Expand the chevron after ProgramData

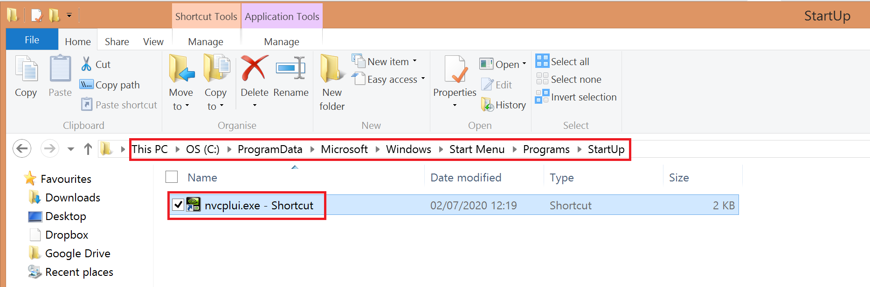[312, 149]
